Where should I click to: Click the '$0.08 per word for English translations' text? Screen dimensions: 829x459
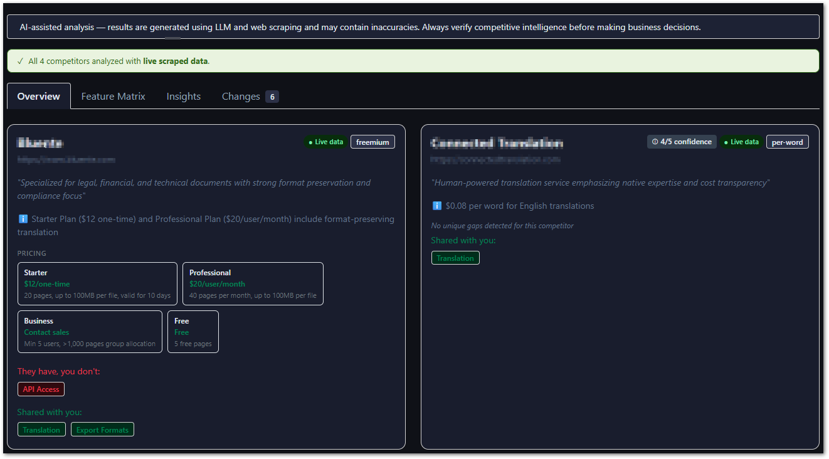pos(520,206)
